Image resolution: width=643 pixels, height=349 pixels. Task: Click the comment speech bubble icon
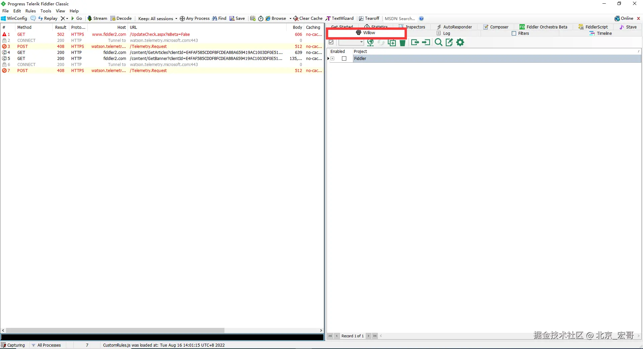point(33,18)
